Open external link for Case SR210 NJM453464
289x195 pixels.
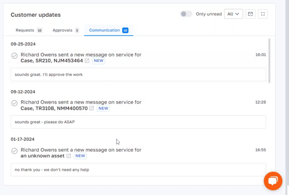[x=87, y=61]
